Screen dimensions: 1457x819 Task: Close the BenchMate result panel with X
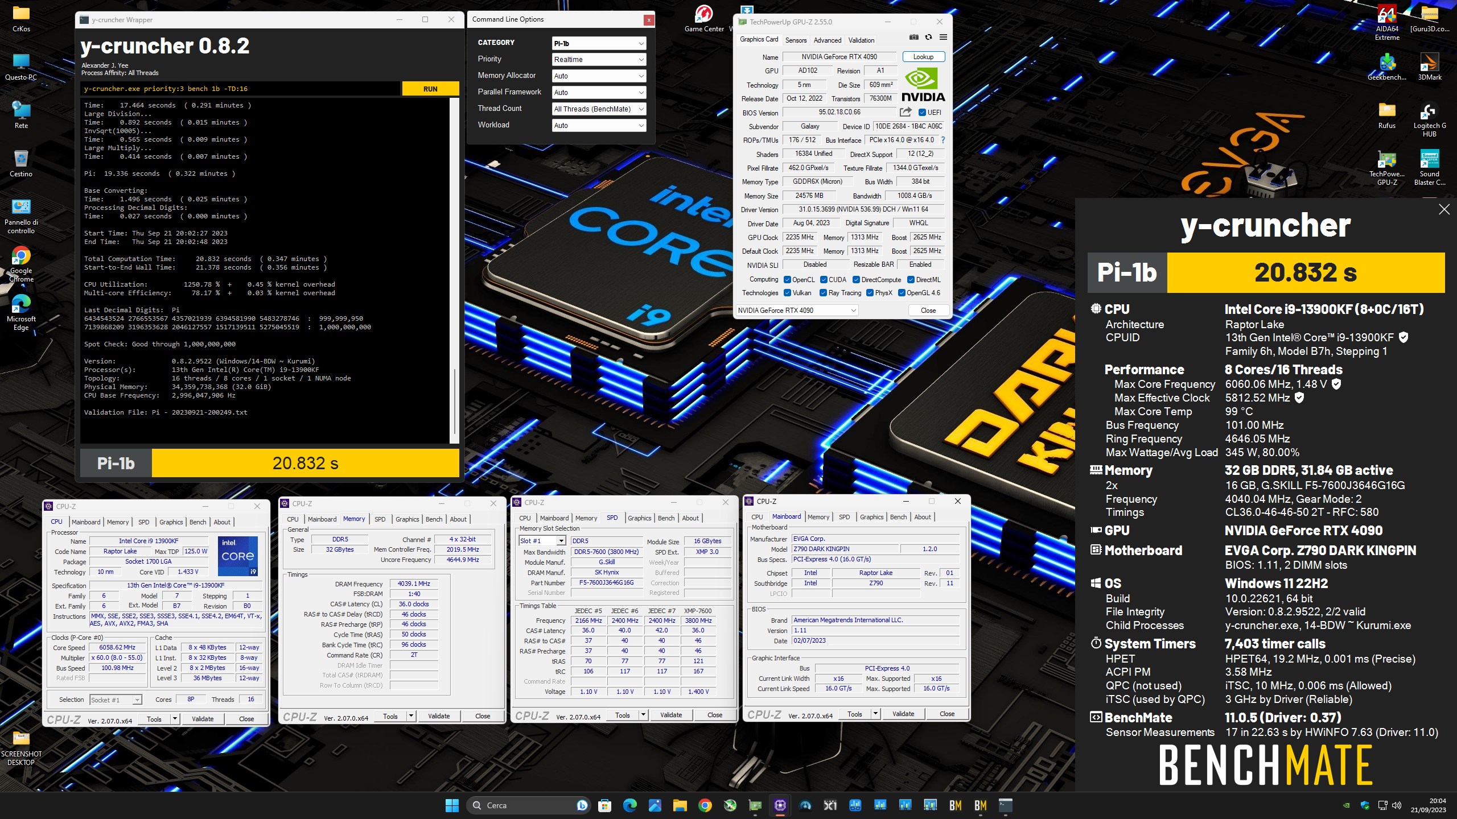pos(1444,209)
